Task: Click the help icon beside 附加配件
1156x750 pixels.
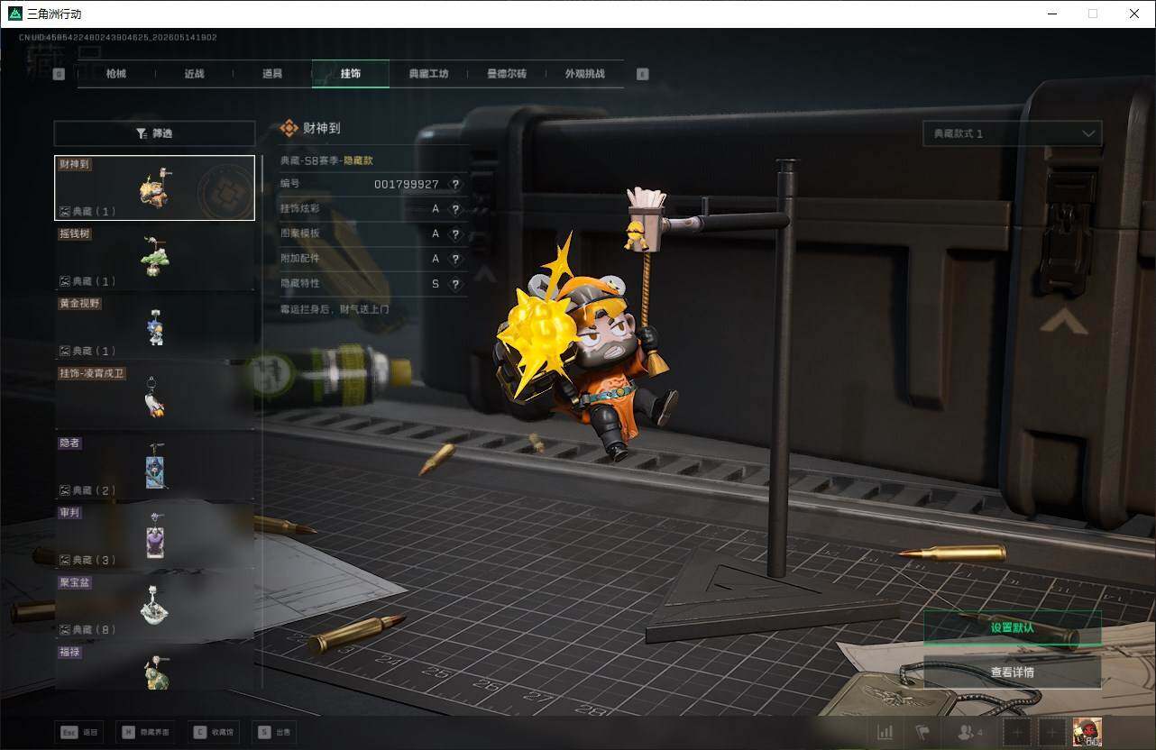Action: pos(455,259)
